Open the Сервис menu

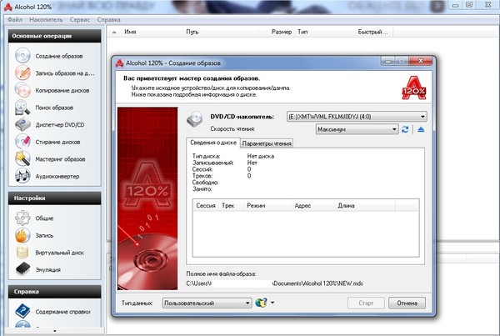80,19
